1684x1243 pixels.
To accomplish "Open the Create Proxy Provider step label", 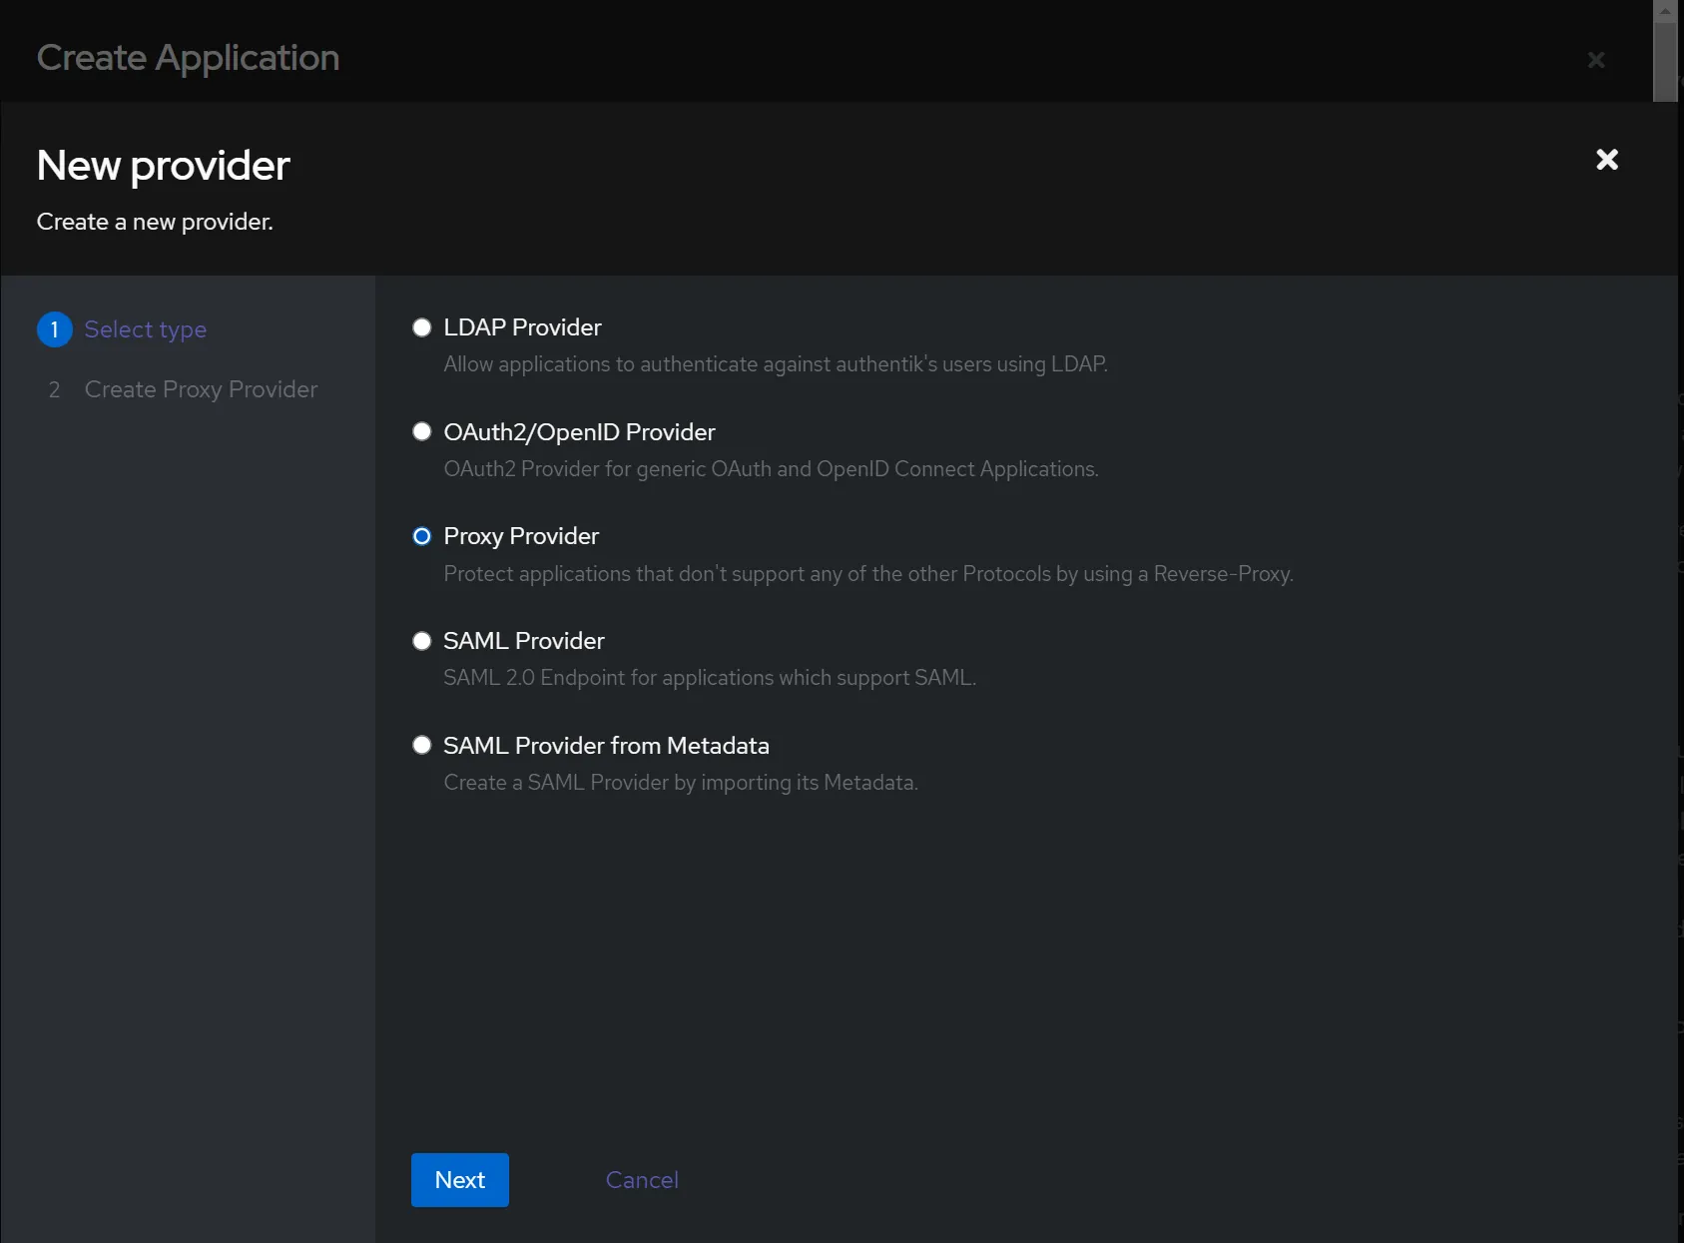I will [x=201, y=389].
